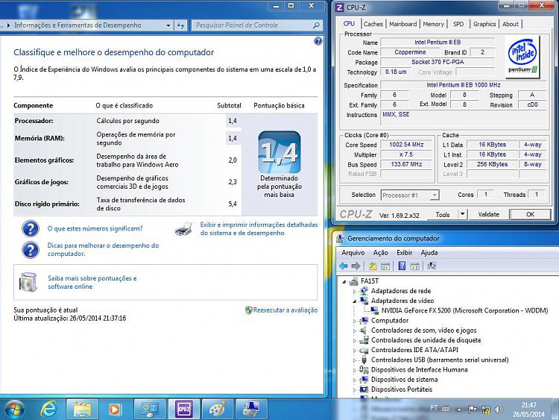Switch to Control Panel taskbar button
Screen dimensions: 559x420
point(150,409)
